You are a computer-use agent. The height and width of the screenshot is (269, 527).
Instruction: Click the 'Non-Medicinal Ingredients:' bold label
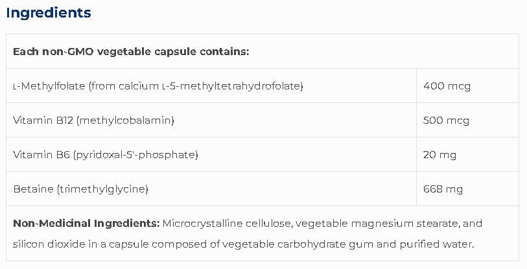tap(86, 224)
